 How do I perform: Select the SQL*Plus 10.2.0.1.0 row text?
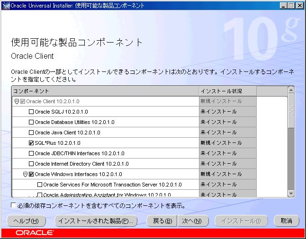[x=58, y=143]
